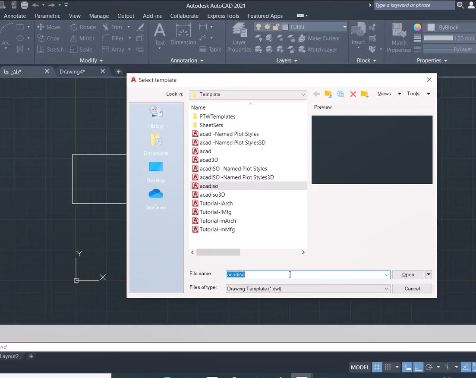Click Cancel in Select template dialog
Viewport: 476px width, 378px height.
coord(412,288)
